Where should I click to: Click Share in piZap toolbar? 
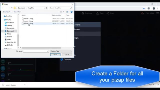[110, 13]
